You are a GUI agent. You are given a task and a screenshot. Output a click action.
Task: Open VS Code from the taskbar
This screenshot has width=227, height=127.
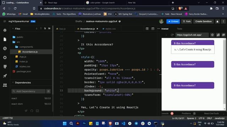(123, 123)
